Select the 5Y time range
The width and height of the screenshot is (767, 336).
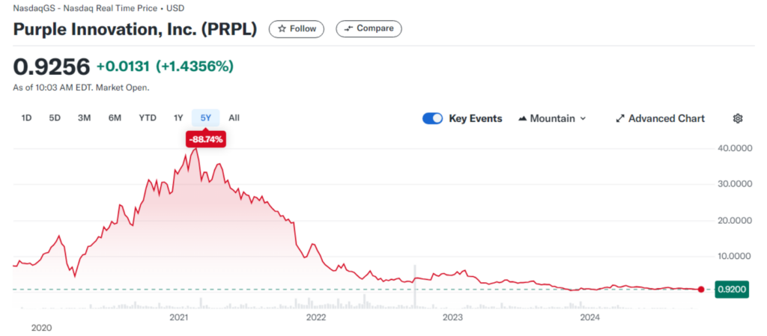click(x=205, y=117)
